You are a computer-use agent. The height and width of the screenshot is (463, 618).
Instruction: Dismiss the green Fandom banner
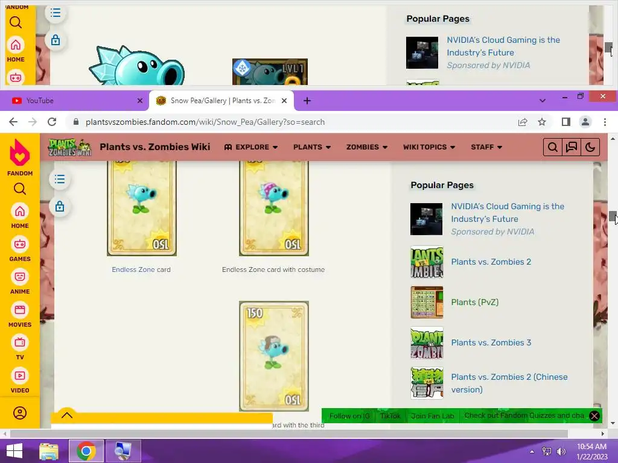[x=594, y=416]
